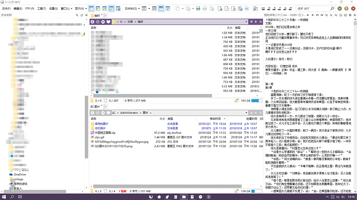Open the 编辑(E) menu
Image resolution: width=357 pixels, height=200 pixels.
[x=18, y=9]
